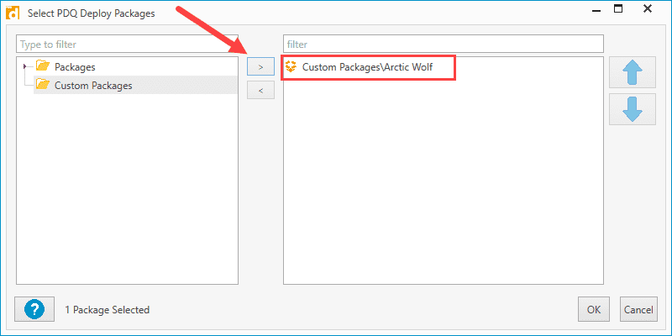Viewport: 672px width, 336px height.
Task: Click the Packages folder icon
Action: click(43, 66)
